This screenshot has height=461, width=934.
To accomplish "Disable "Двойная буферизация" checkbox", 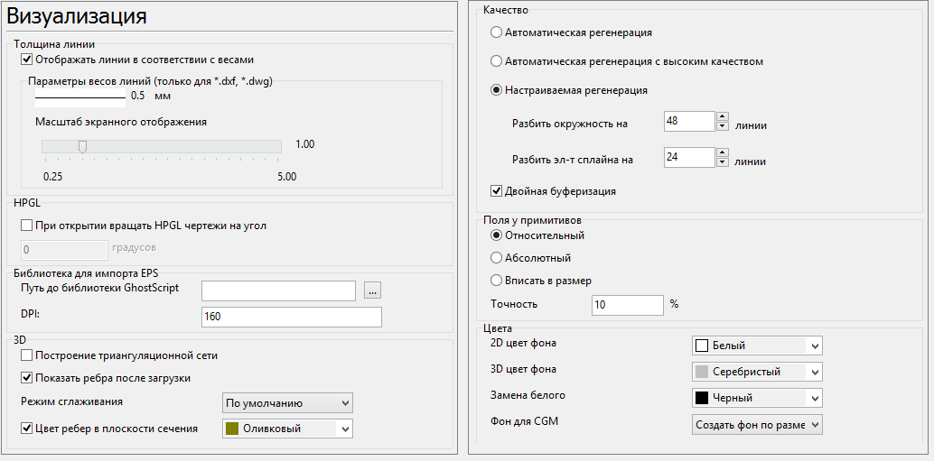I will 496,191.
